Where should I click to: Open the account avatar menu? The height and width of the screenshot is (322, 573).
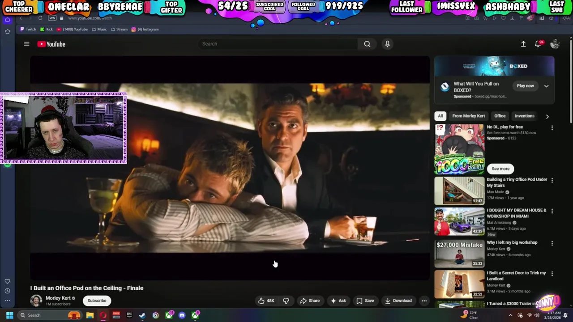click(x=555, y=44)
